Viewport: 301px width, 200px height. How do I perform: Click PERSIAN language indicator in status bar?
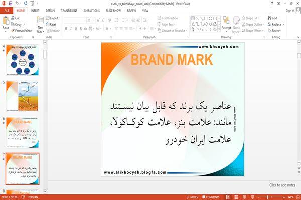tap(33, 197)
